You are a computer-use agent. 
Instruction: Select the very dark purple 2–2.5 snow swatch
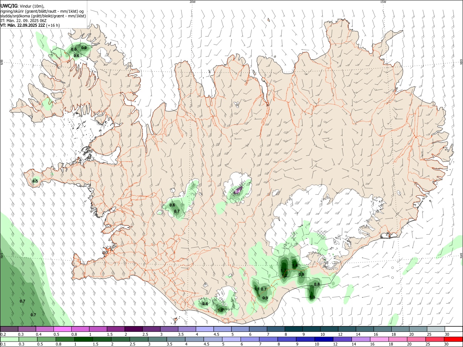tap(133, 329)
